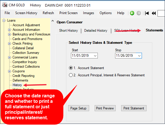Viewport: 165px width, 125px height.
Task: Expand the Account Information node
Action: click(x=9, y=30)
